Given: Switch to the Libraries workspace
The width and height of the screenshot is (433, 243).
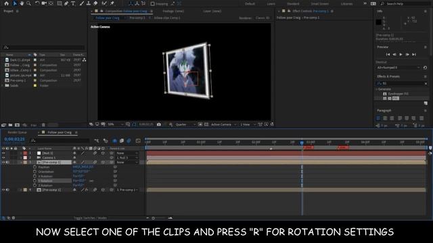Looking at the screenshot, I should click(x=346, y=4).
